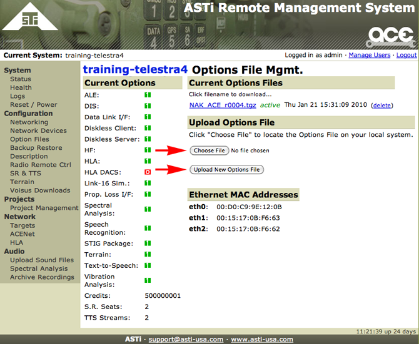Click eth2 MAC address 00:15:17:0B:F6:62
Image resolution: width=419 pixels, height=344 pixels.
[248, 229]
